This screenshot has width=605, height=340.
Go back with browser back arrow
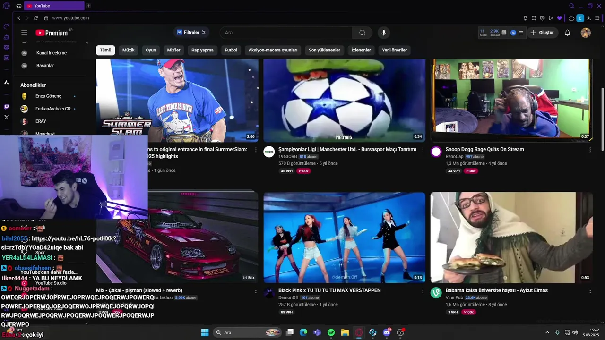coord(19,18)
